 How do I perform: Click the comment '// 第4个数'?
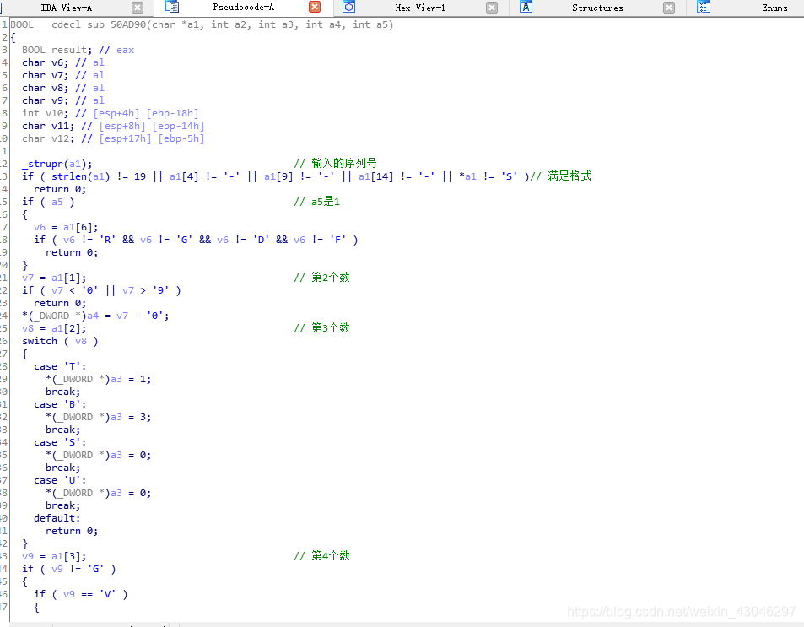[322, 556]
